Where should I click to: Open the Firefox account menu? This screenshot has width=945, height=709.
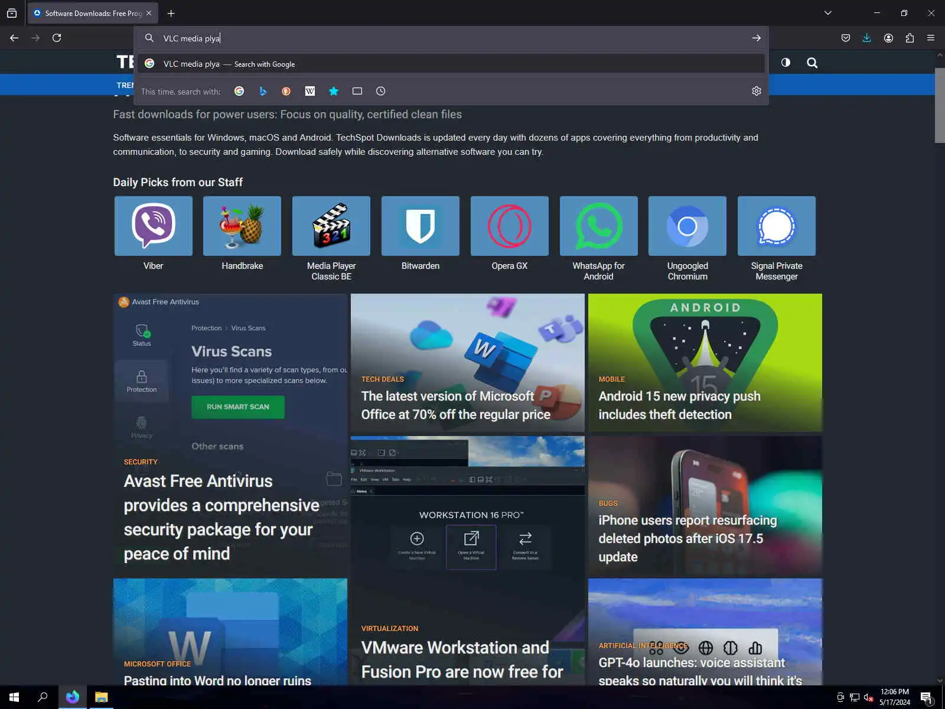coord(888,38)
